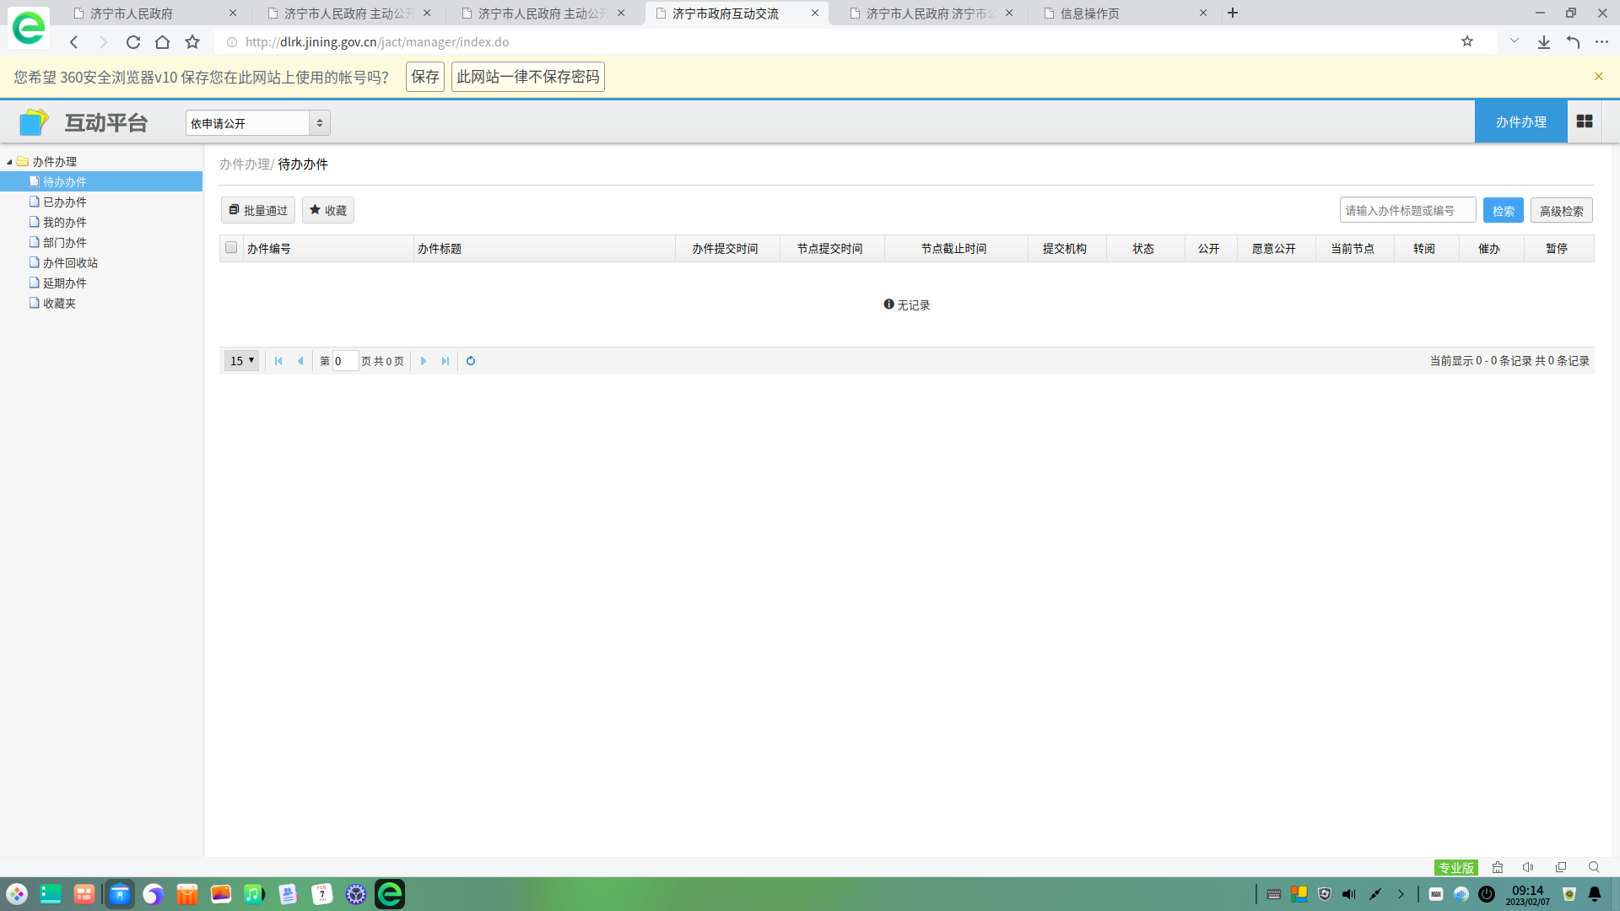Refresh the table using pagination reload icon
1620x911 pixels.
(471, 361)
